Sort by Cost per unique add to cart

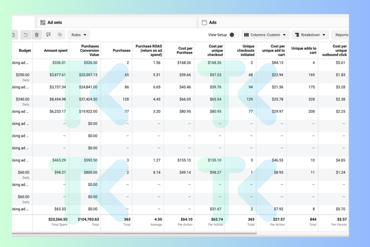tap(274, 50)
